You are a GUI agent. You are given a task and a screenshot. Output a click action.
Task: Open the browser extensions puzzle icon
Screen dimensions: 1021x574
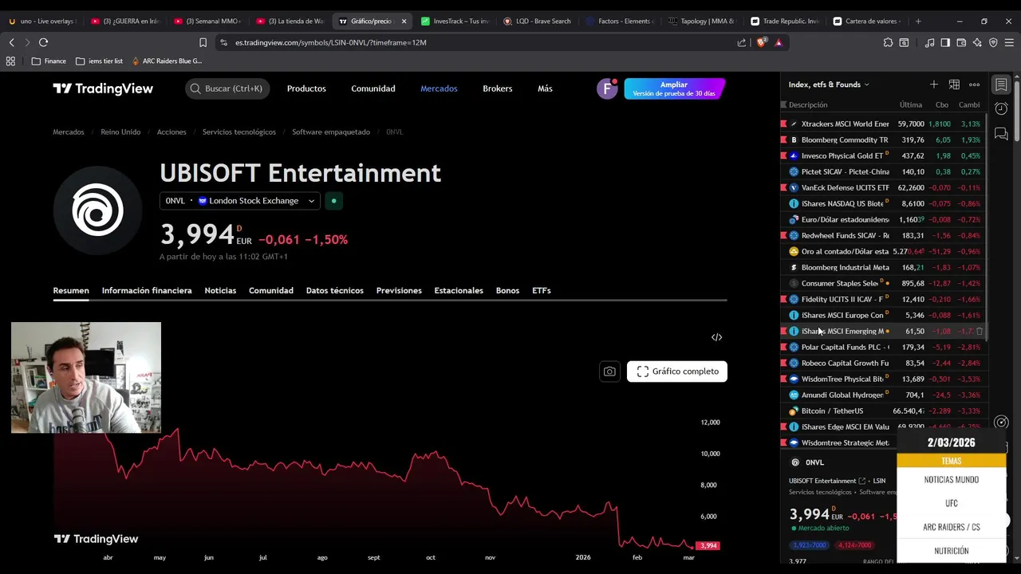point(888,42)
